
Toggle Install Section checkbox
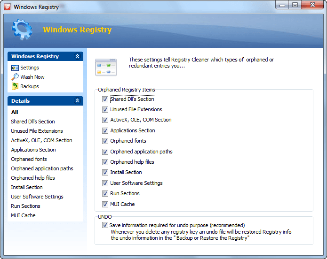pyautogui.click(x=105, y=173)
